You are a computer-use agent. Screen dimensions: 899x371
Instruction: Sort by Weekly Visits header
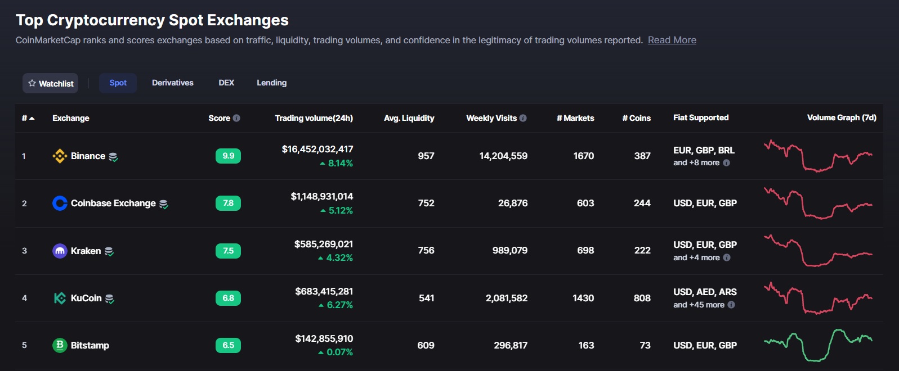(491, 118)
